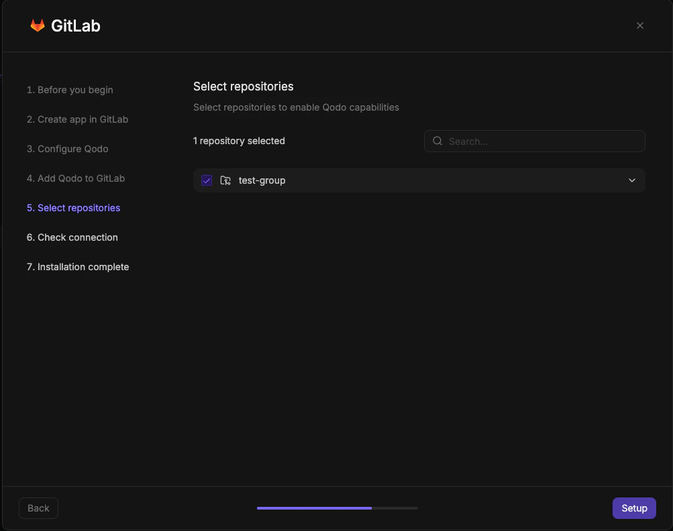673x531 pixels.
Task: Uncheck the test-group checkbox
Action: pos(207,180)
